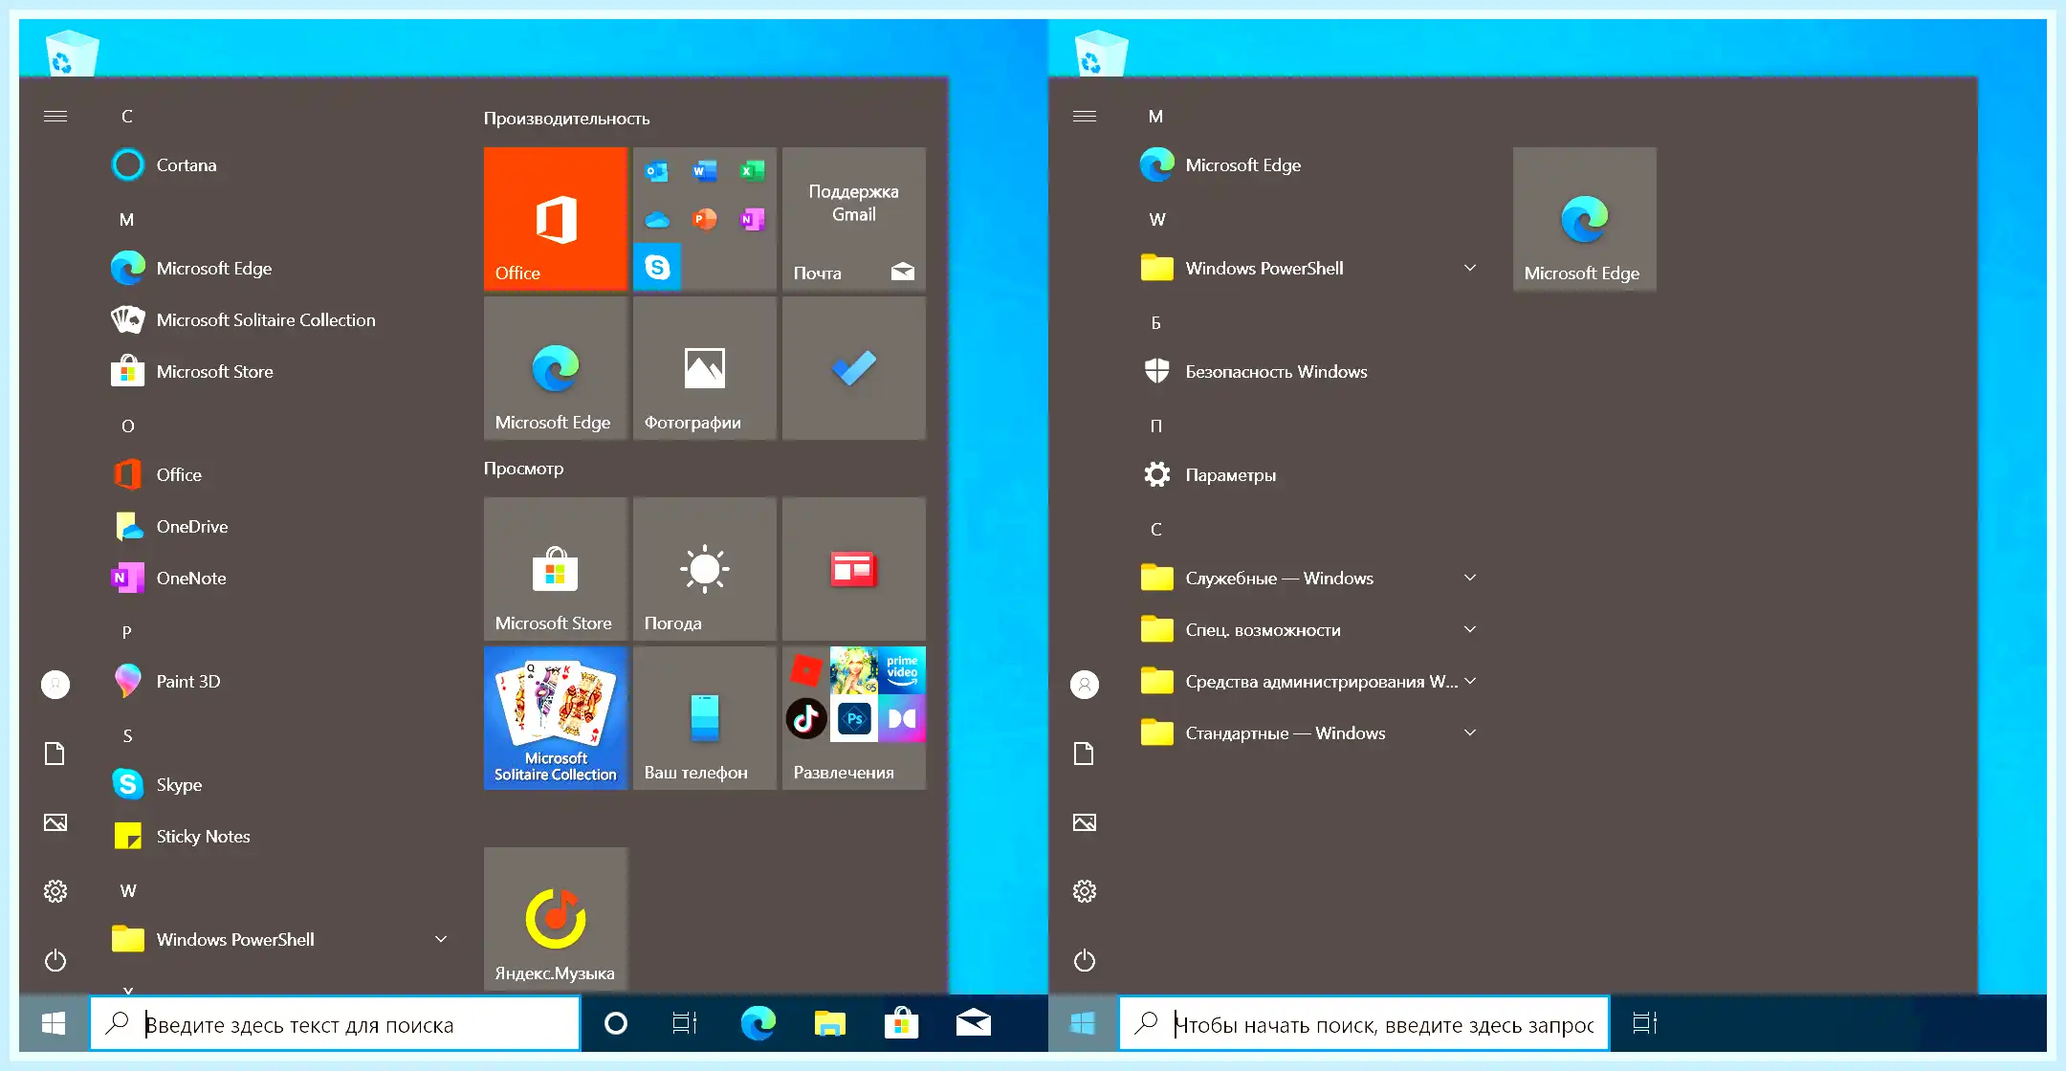The height and width of the screenshot is (1071, 2066).
Task: Open Microsoft Store in left app list
Action: [277, 372]
